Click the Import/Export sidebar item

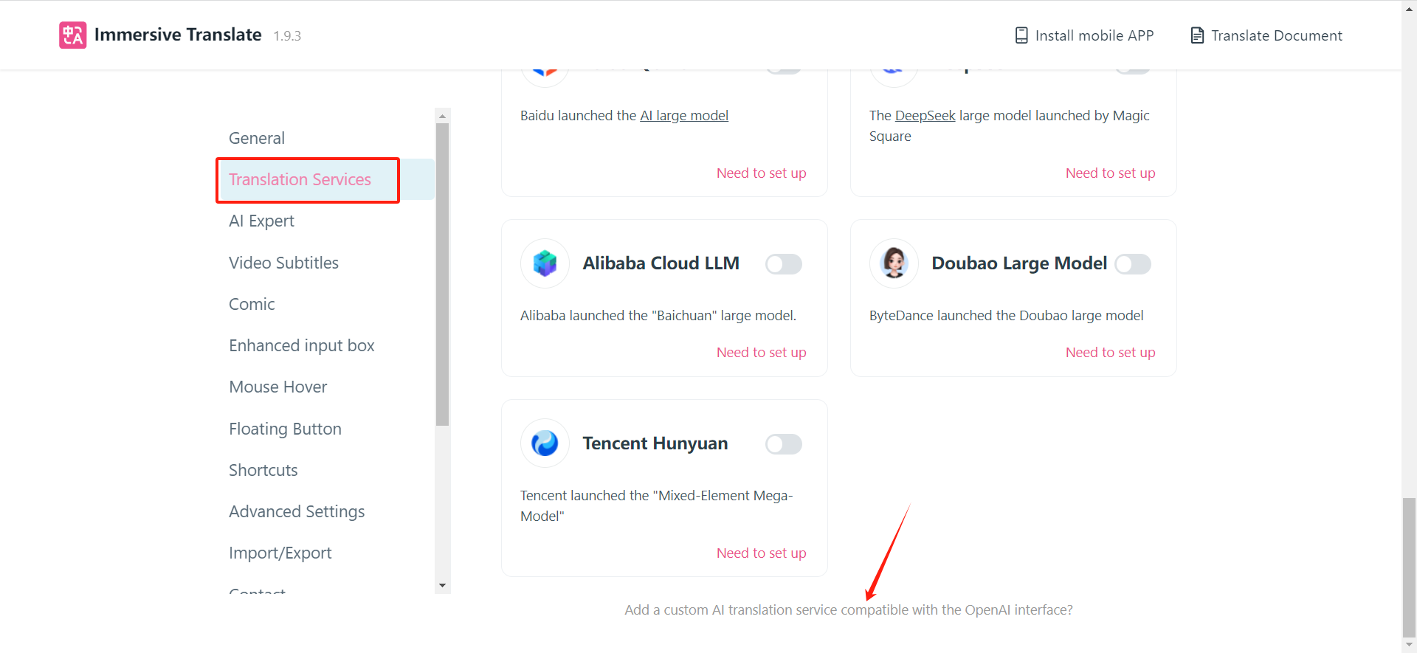pyautogui.click(x=280, y=552)
